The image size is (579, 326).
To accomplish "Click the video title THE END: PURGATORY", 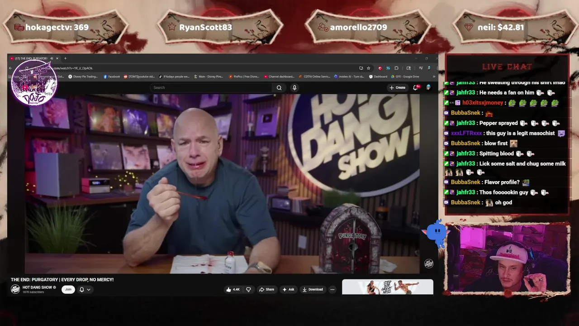I will [x=62, y=280].
